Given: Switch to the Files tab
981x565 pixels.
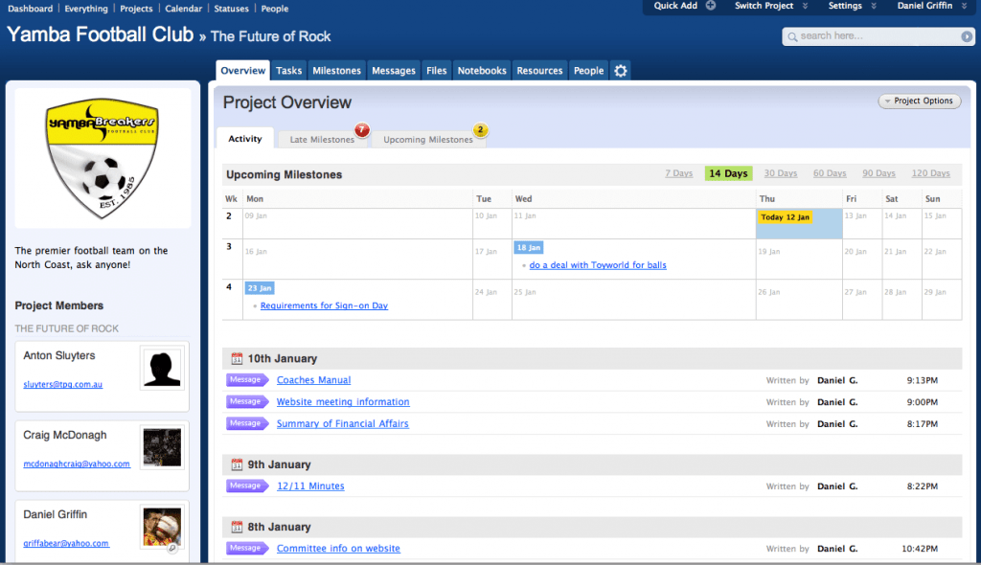Looking at the screenshot, I should click(437, 71).
